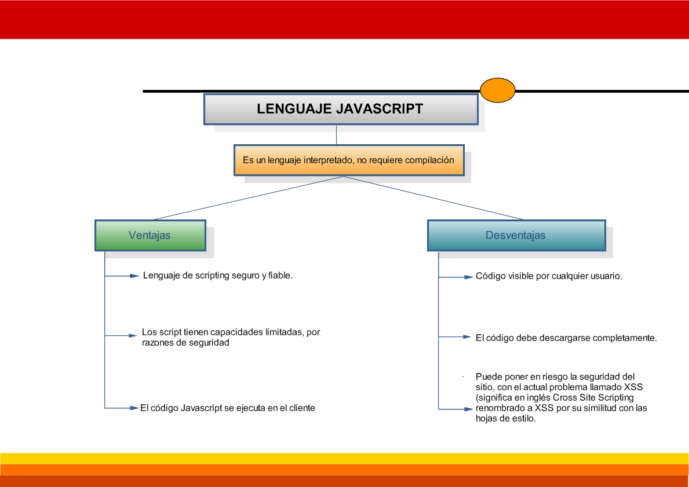This screenshot has width=689, height=487.
Task: Select the teal "Desventajas" box
Action: (x=515, y=235)
